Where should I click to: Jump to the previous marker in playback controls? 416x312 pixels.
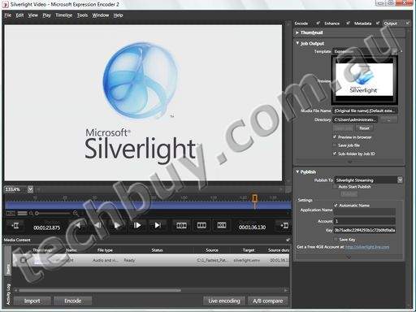tap(78, 225)
